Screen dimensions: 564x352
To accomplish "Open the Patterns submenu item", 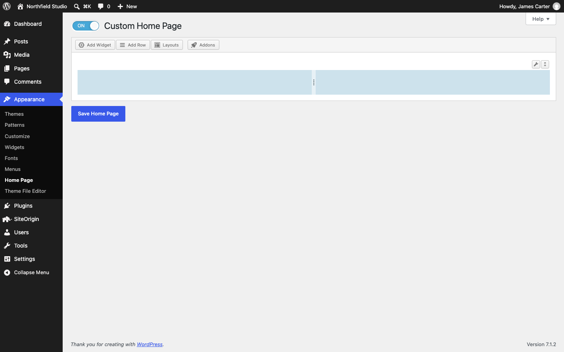I will pyautogui.click(x=31, y=125).
